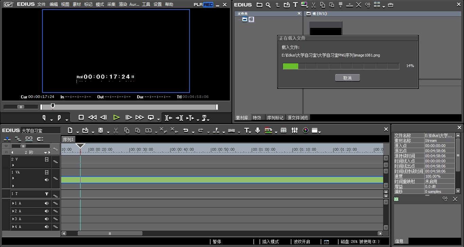Click the view mode icon in bin toolbar

[x=377, y=5]
